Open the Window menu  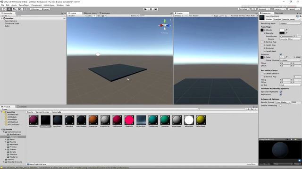(x=60, y=5)
